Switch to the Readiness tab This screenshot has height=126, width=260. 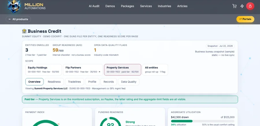[x=54, y=82]
